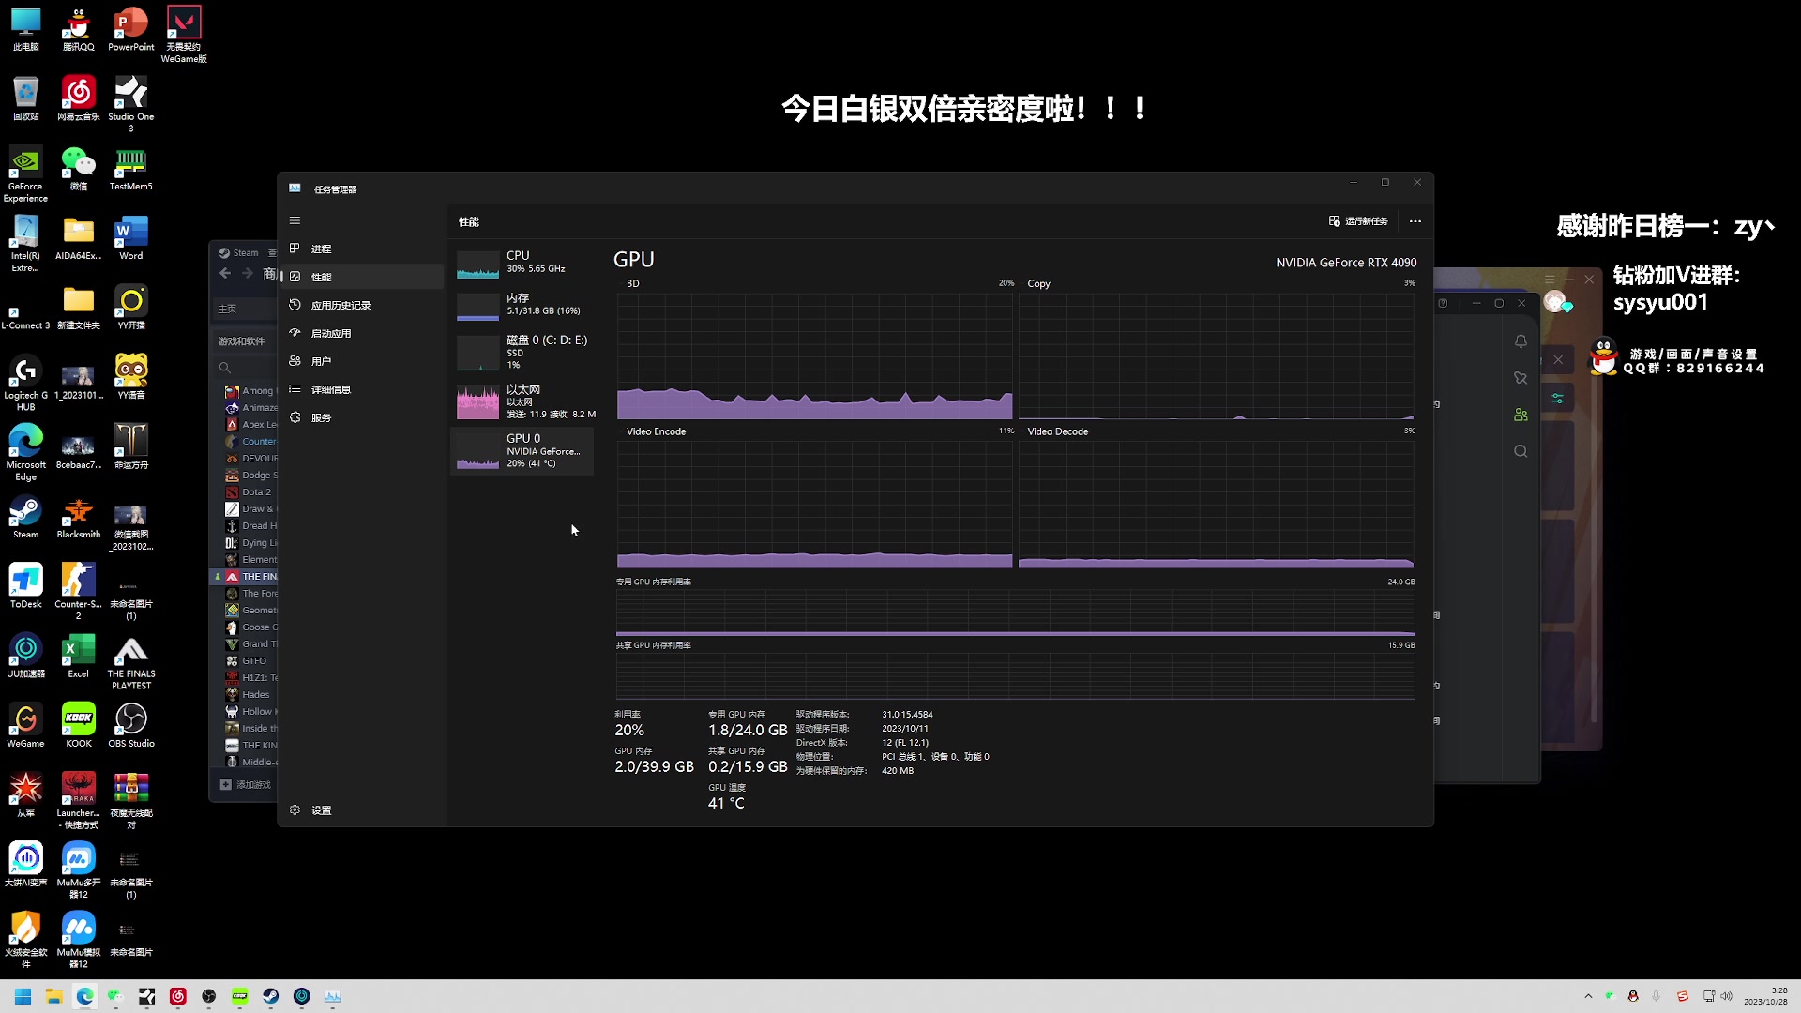Screen dimensions: 1801x1013
Task: Open the Logitech G HUB desktop icon
Action: click(x=25, y=383)
